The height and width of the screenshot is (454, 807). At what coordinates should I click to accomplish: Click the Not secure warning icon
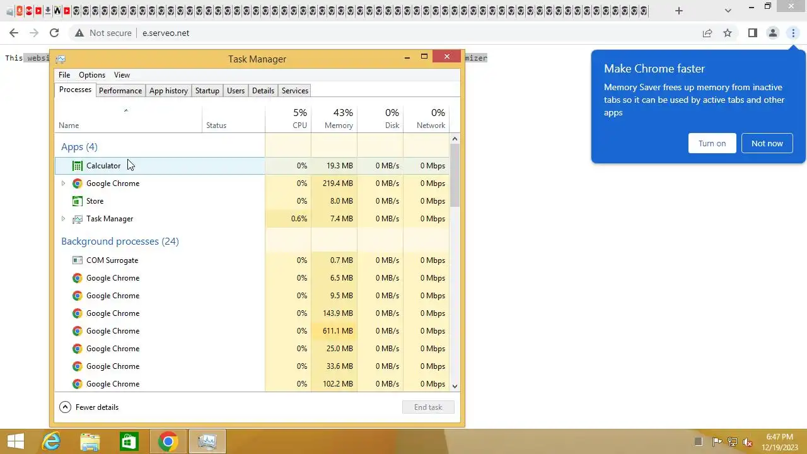[79, 33]
